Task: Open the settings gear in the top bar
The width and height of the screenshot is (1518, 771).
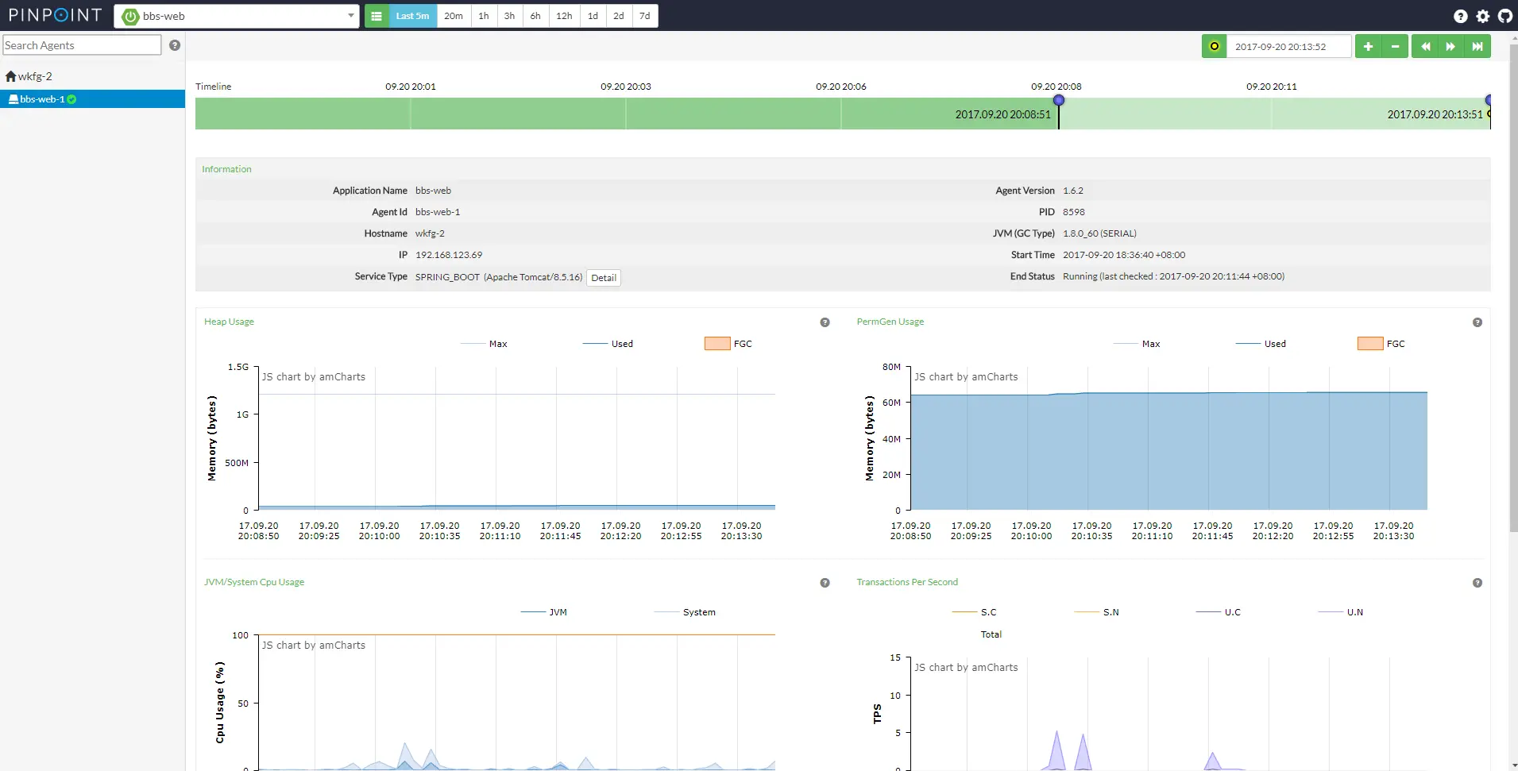Action: (1482, 16)
